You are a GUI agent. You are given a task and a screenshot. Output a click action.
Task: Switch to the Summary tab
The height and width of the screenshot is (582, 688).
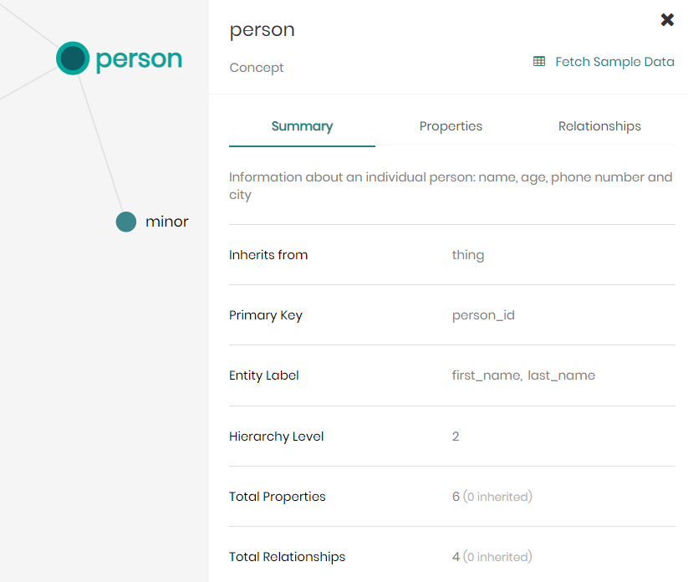(x=302, y=126)
